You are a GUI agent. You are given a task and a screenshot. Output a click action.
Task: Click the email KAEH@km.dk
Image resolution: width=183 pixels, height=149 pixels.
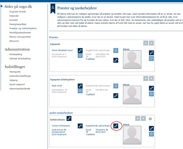tap(102, 54)
